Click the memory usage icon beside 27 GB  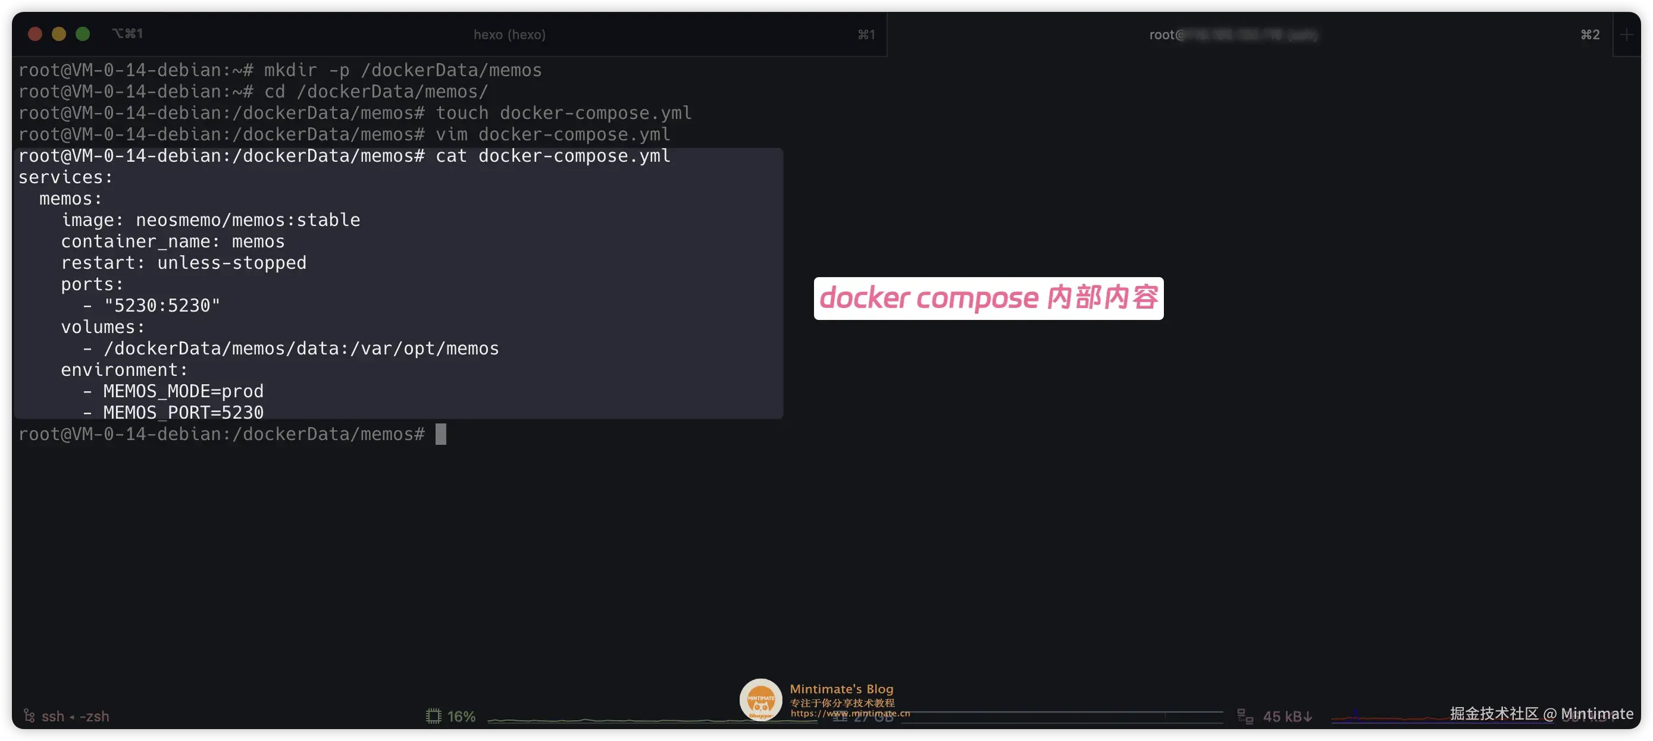(841, 717)
